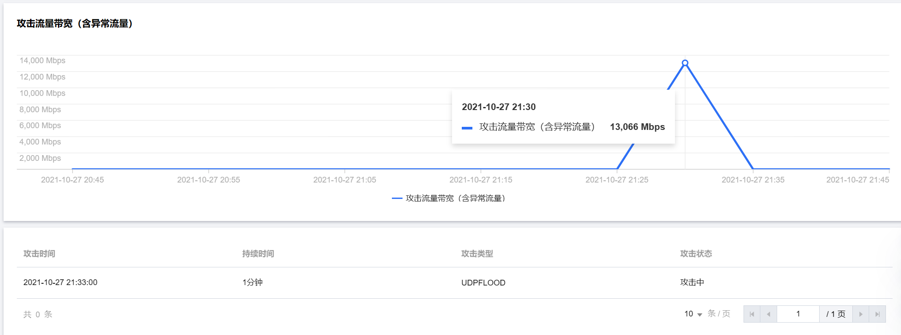901x335 pixels.
Task: Click the 攻击时间 column header
Action: click(39, 254)
